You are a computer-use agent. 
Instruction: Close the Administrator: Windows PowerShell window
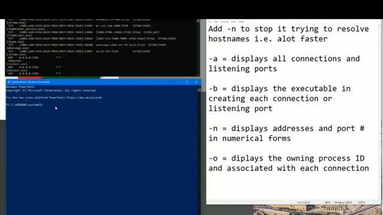196,82
